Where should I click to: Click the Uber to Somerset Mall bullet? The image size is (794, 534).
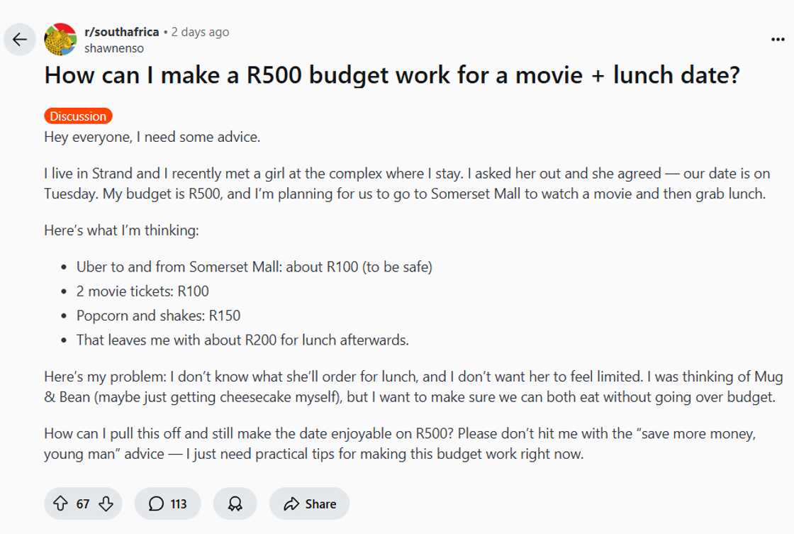point(255,267)
